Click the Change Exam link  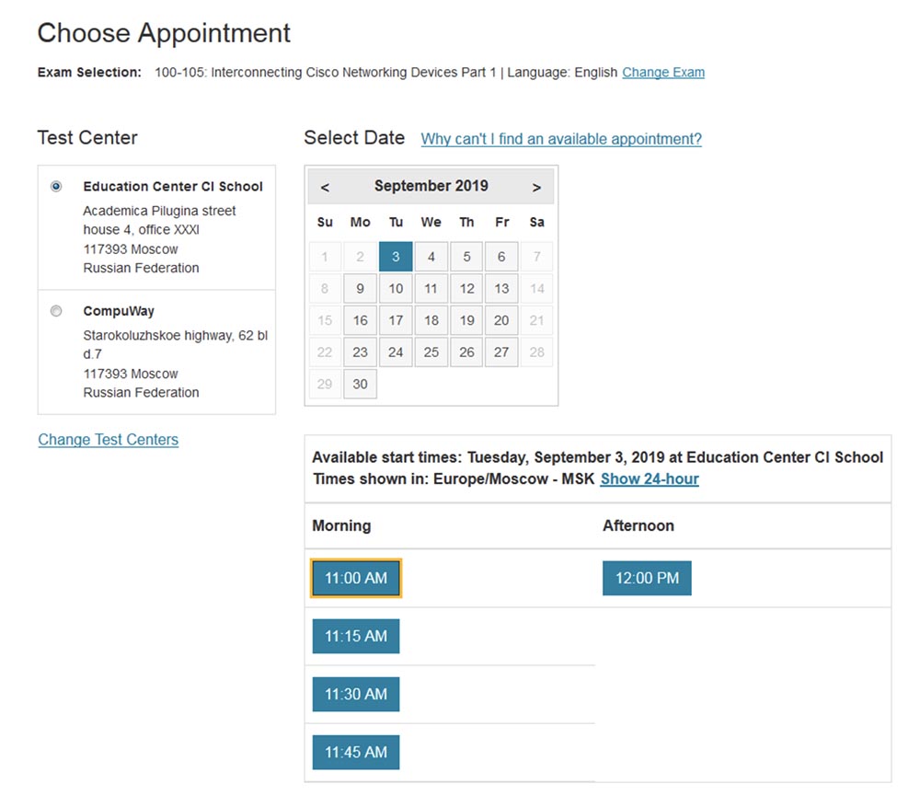pyautogui.click(x=663, y=72)
